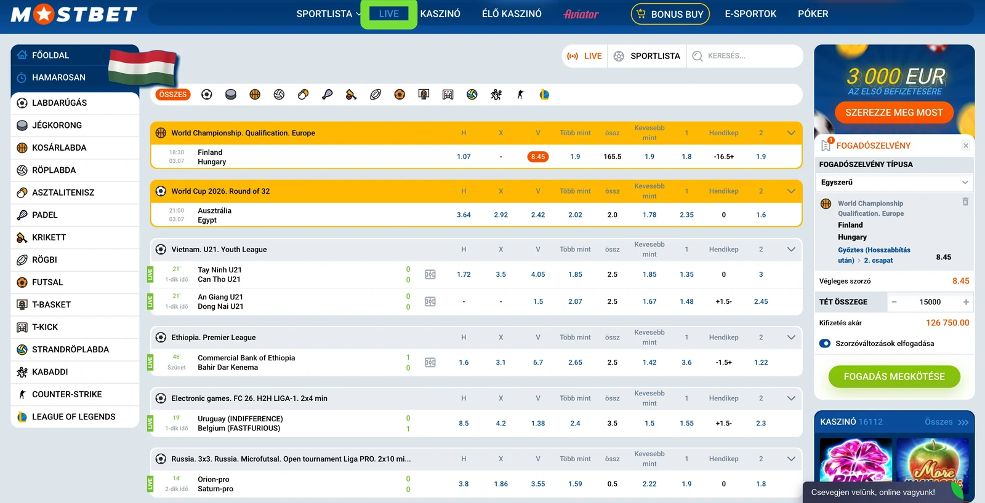The image size is (985, 503).
Task: Switch to the LIVE view toggle
Action: [x=585, y=56]
